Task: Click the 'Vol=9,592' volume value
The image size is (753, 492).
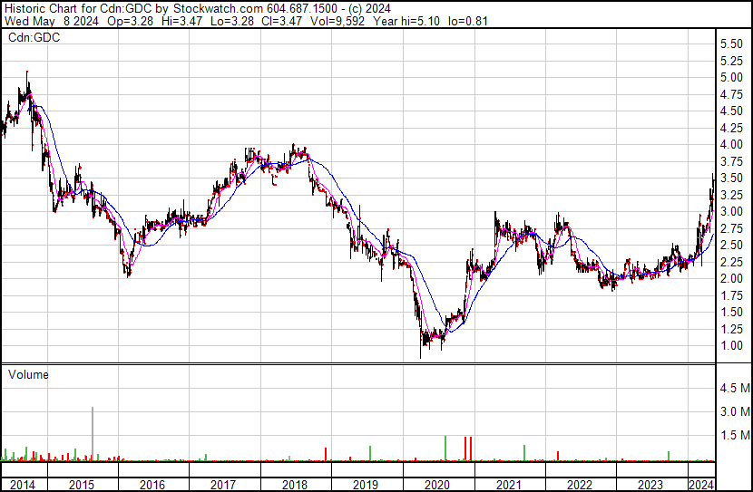Action: pyautogui.click(x=337, y=21)
